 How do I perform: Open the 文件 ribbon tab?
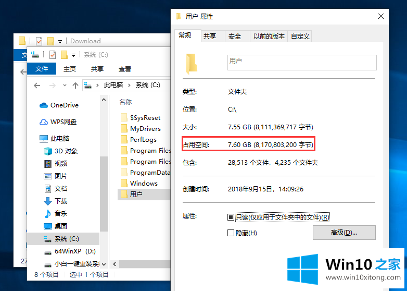tap(42, 69)
